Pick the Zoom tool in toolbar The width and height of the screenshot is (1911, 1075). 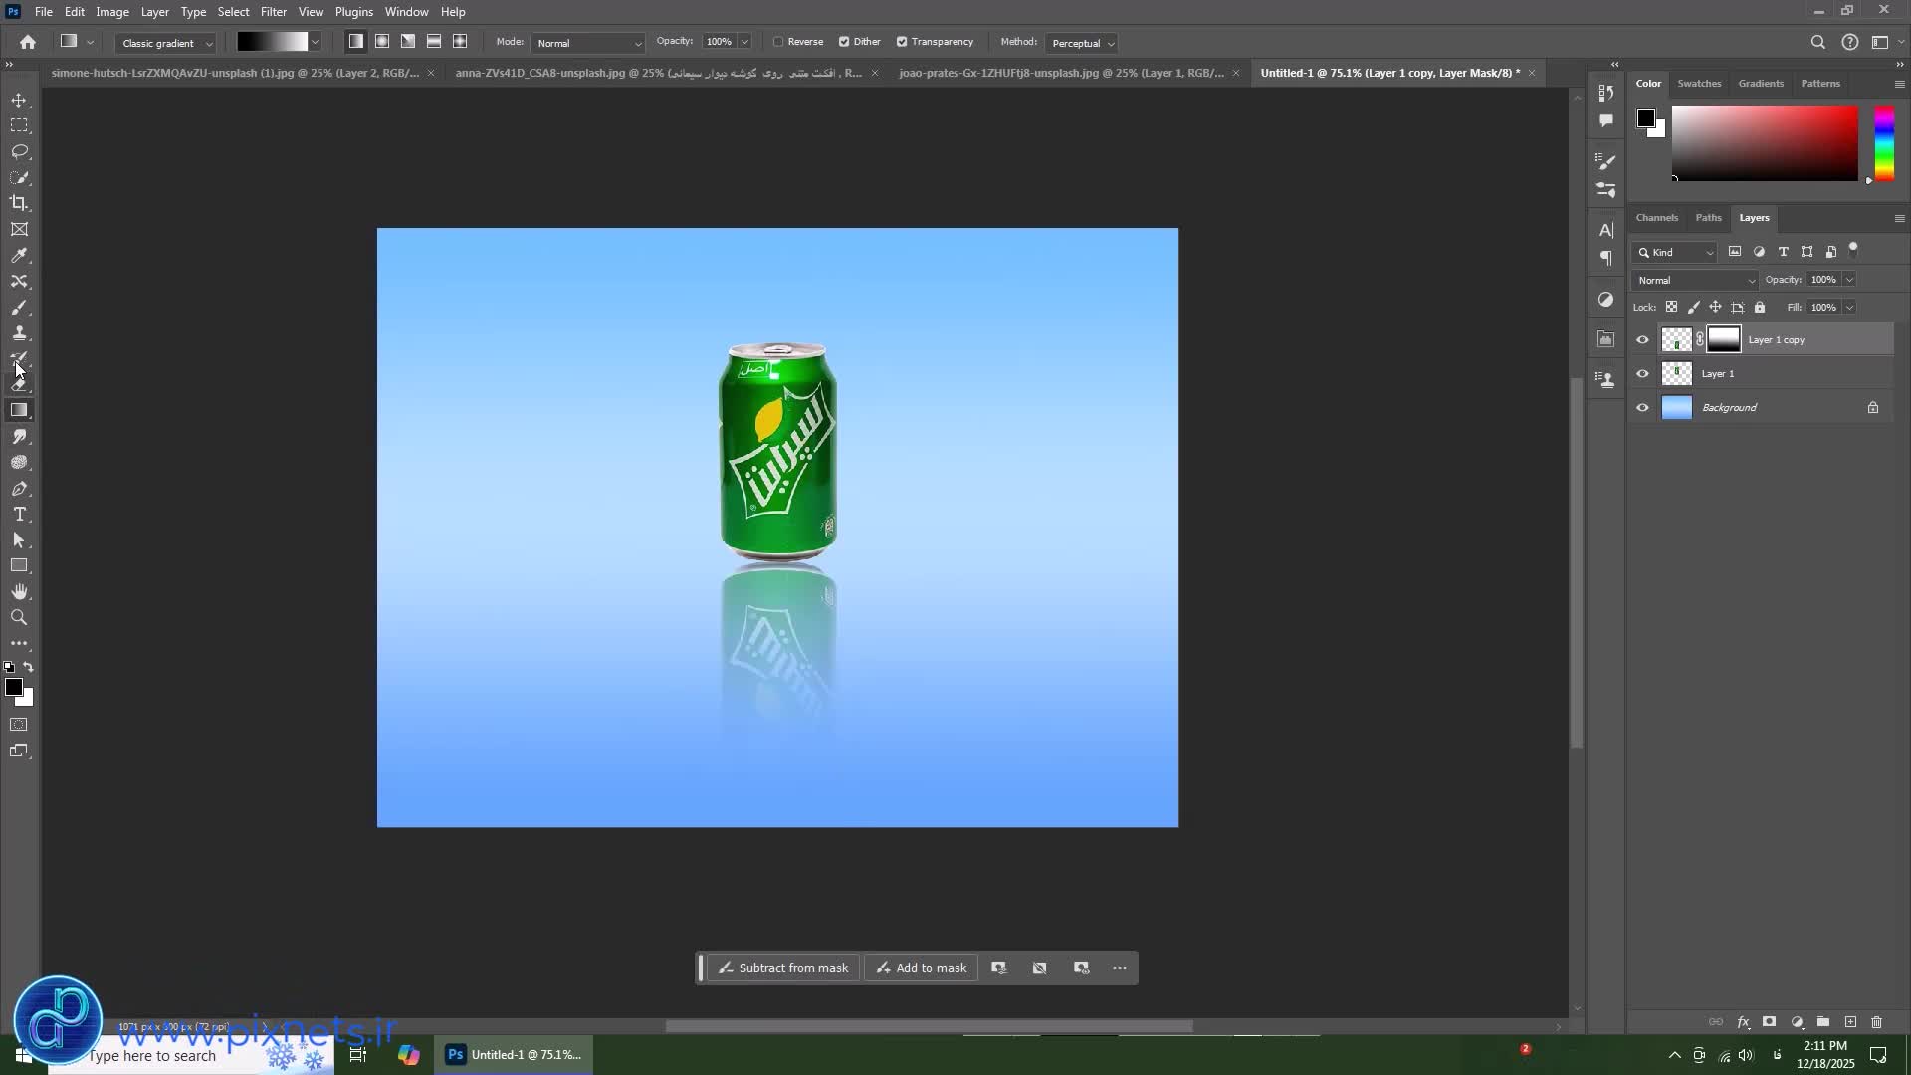pos(19,618)
